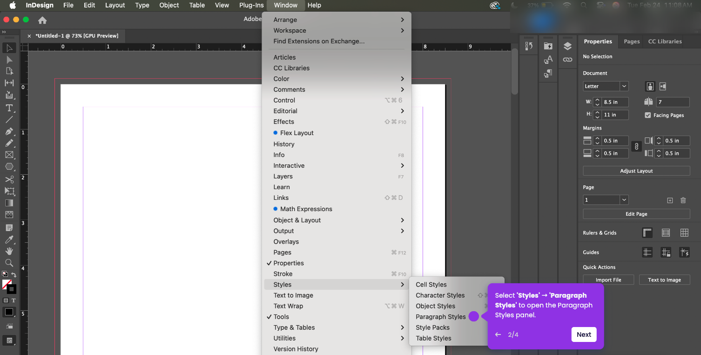The image size is (701, 355).
Task: Select the Content Collector tool
Action: coord(9,95)
